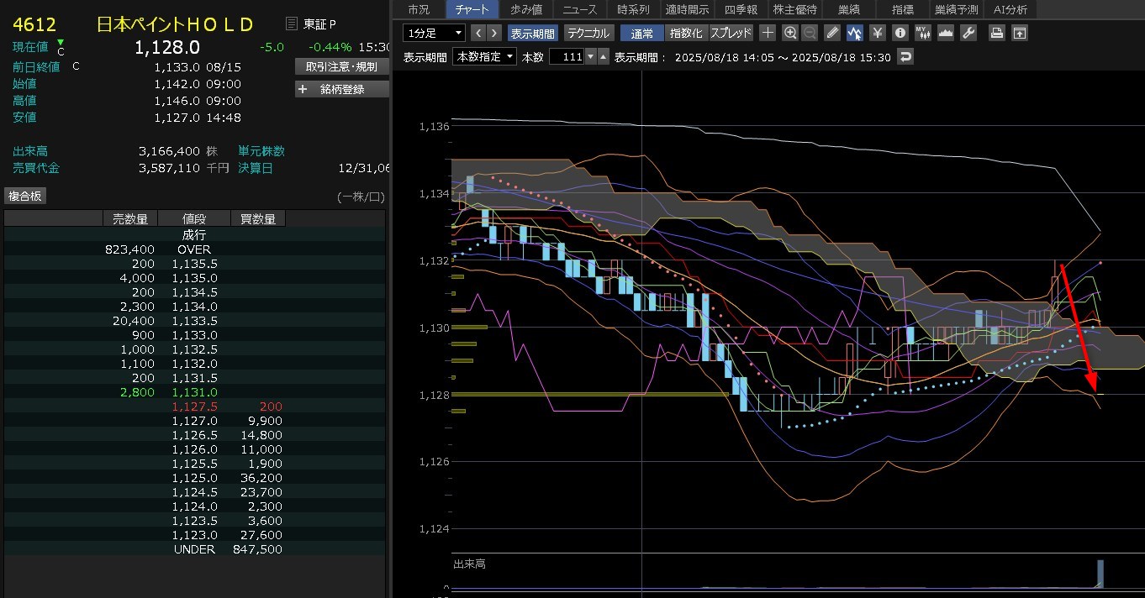
Task: Click the current price 1,128.0
Action: pos(166,47)
